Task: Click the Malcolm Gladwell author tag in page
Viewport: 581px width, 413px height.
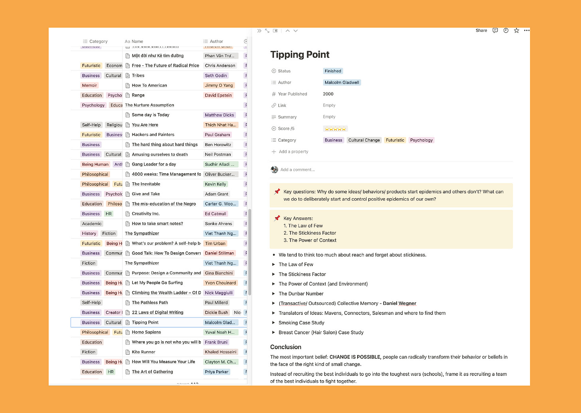Action: (342, 83)
